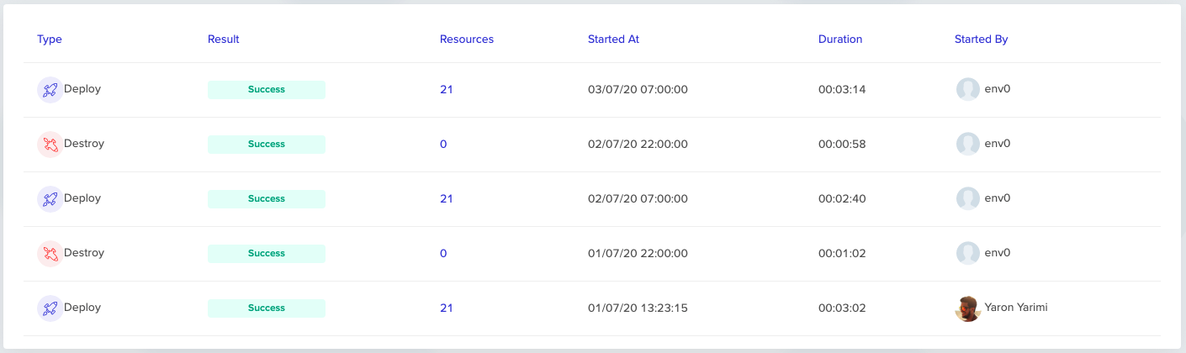Click env0 name in 02/07/20 07:00:00 row
1186x353 pixels.
pyautogui.click(x=997, y=198)
